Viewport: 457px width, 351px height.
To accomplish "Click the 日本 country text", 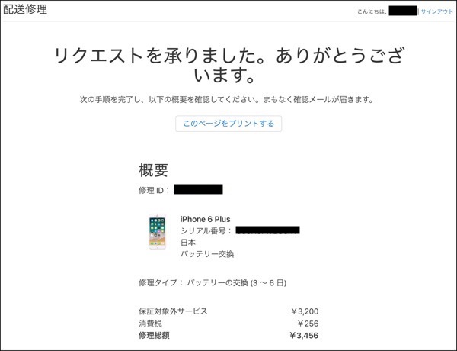I will 188,242.
